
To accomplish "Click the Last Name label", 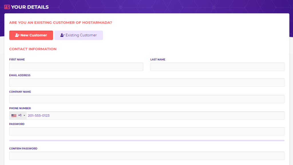I will click(x=158, y=60).
